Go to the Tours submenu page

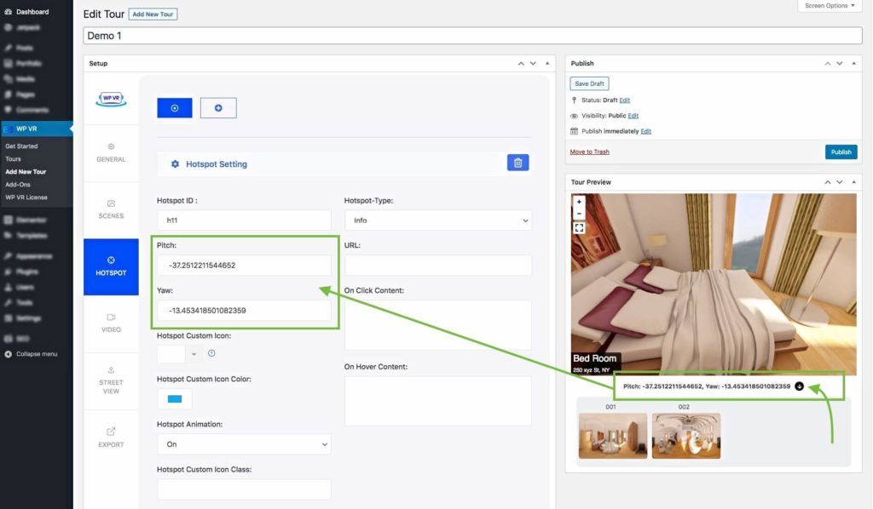tap(14, 159)
